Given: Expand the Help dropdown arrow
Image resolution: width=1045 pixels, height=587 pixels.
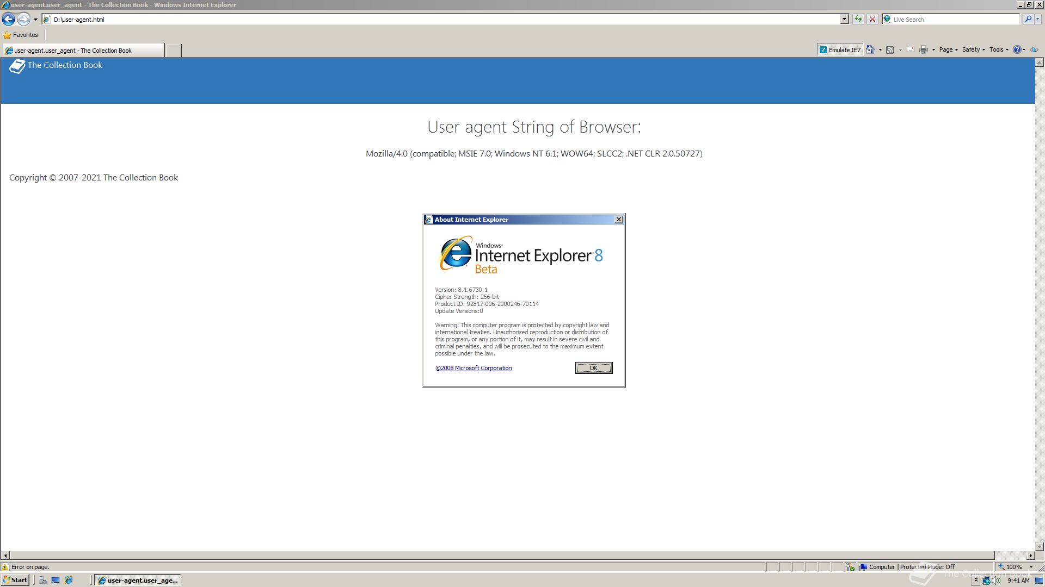Looking at the screenshot, I should [1024, 49].
